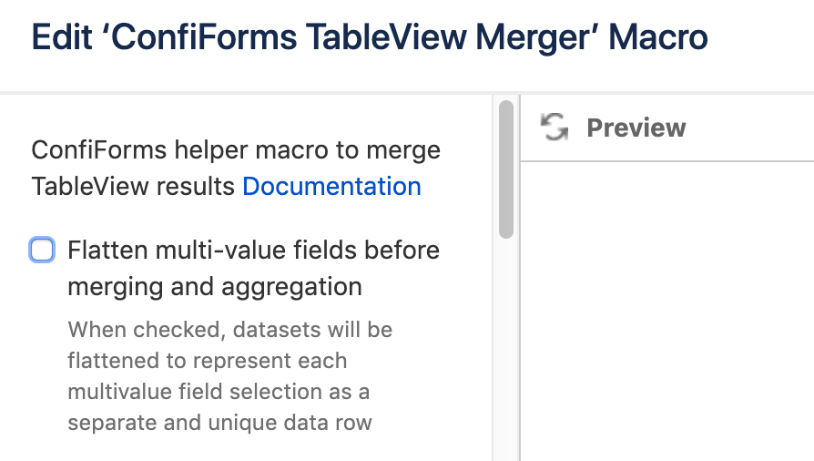
Task: Click the 'merging and aggregation' label line
Action: coord(215,287)
